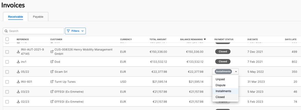The image size is (301, 110).
Task: Open external link icon for Turnt Up Tunes
Action: point(52,81)
